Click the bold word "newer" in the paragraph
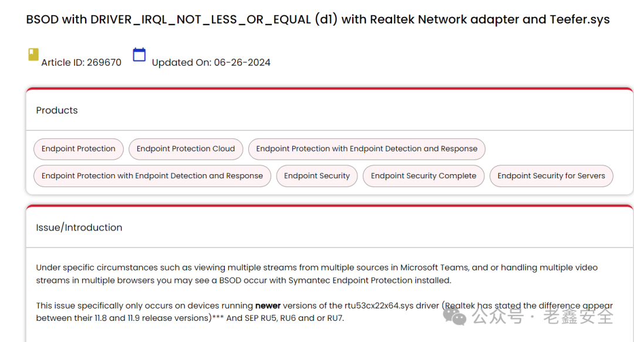The image size is (634, 342). [268, 306]
